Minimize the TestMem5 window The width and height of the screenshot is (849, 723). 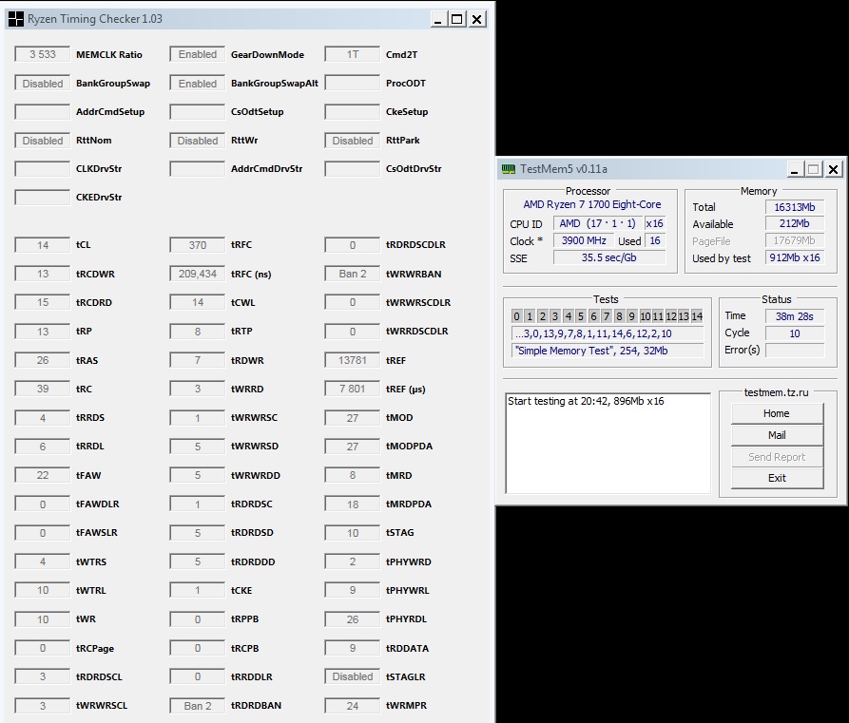794,169
